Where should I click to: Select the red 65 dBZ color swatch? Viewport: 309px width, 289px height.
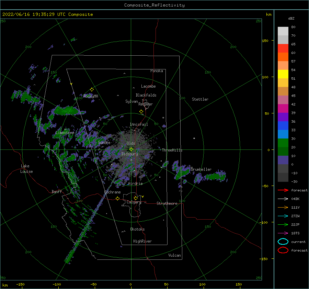pyautogui.click(x=283, y=48)
